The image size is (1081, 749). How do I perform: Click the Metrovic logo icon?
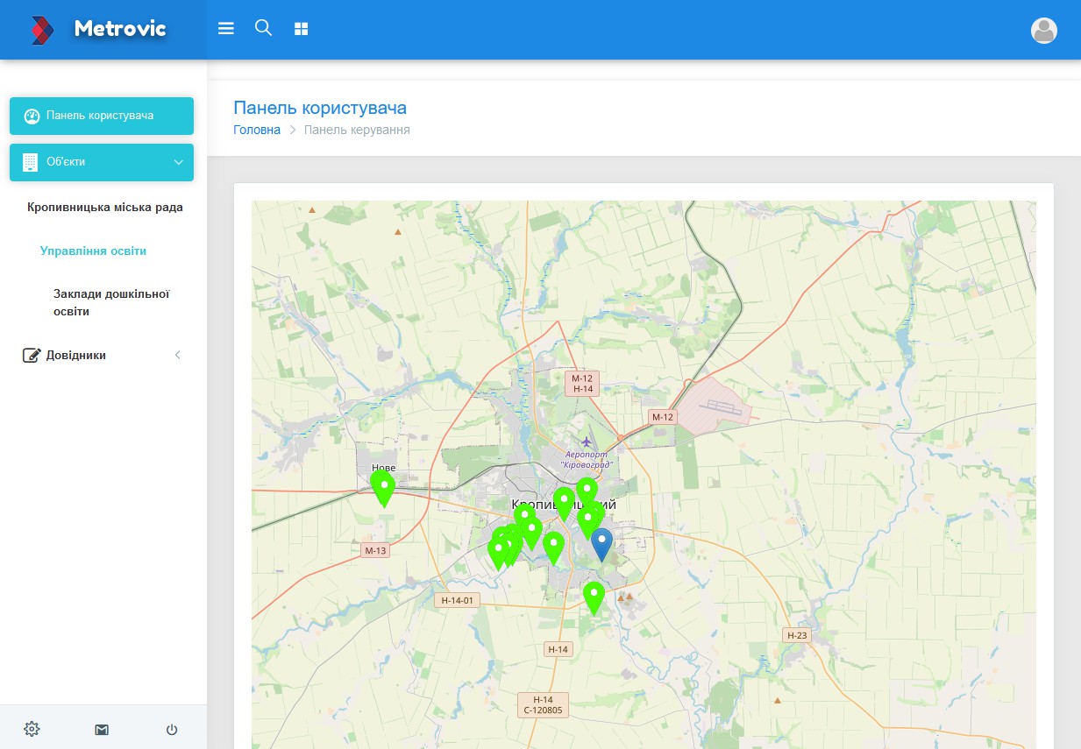tap(42, 30)
